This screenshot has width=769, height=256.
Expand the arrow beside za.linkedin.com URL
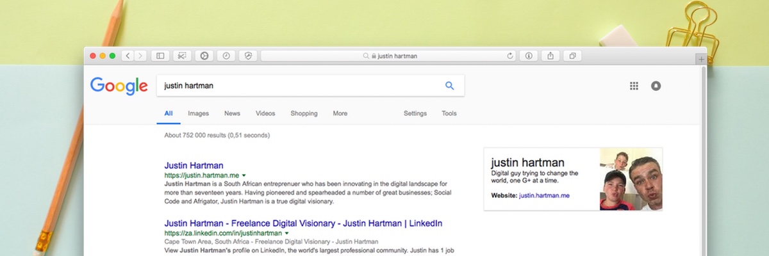point(286,233)
